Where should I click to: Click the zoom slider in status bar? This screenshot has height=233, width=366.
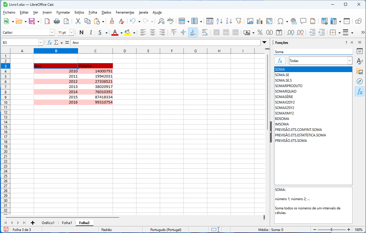331,230
